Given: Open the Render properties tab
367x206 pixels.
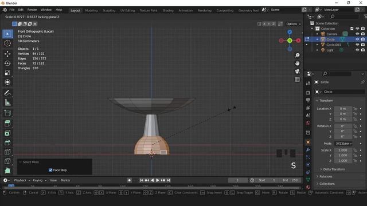Looking at the screenshot, I should click(x=308, y=93).
